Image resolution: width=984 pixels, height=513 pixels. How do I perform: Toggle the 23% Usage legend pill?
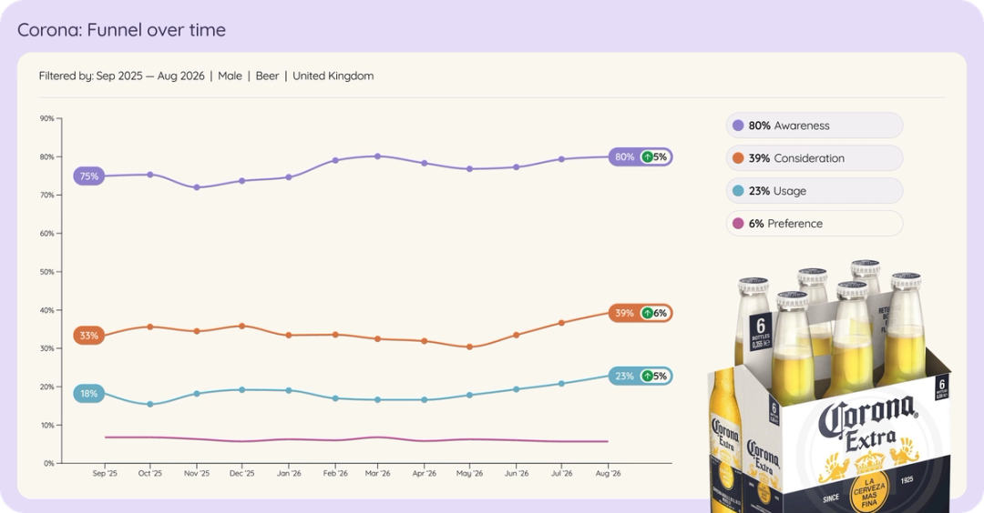click(x=815, y=190)
